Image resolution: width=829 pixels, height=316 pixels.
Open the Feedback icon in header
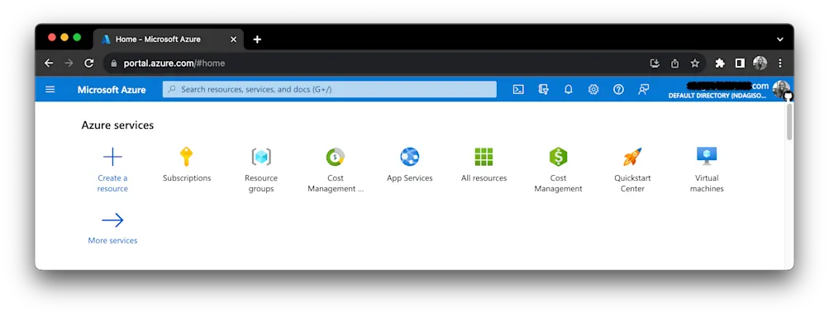tap(643, 90)
